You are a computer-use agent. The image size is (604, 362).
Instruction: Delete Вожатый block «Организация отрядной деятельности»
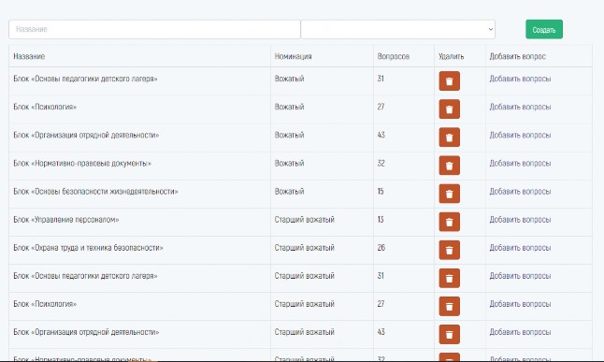[449, 138]
